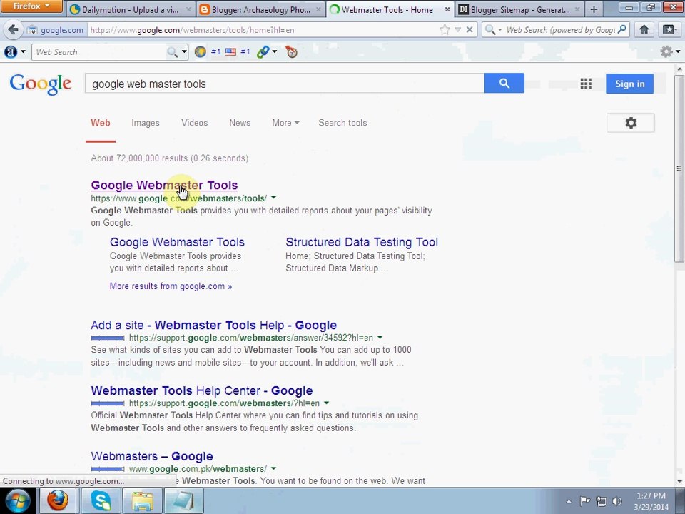The width and height of the screenshot is (685, 514).
Task: Switch to the Dailymotion Upload tab
Action: tap(130, 9)
